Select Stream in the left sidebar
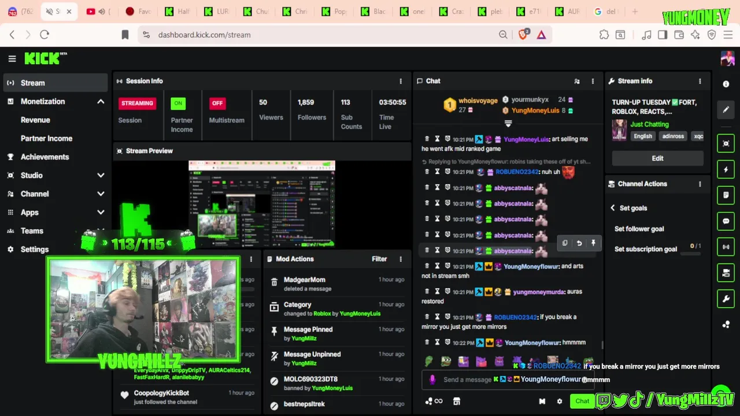This screenshot has width=740, height=416. (55, 83)
